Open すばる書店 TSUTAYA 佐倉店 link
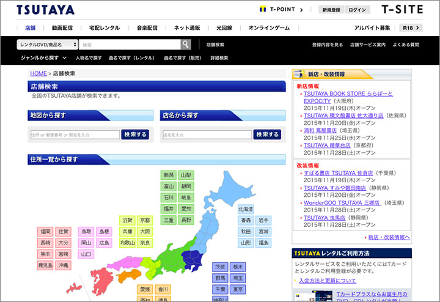Viewport: 440px width, 302px height. point(339,173)
